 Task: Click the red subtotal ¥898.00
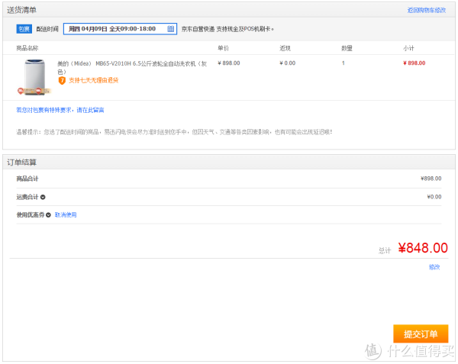(x=414, y=63)
